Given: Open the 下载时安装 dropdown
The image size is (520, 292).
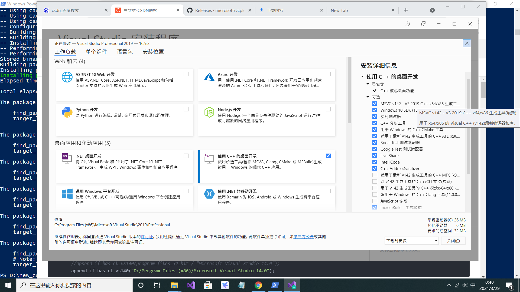Looking at the screenshot, I should pyautogui.click(x=411, y=241).
